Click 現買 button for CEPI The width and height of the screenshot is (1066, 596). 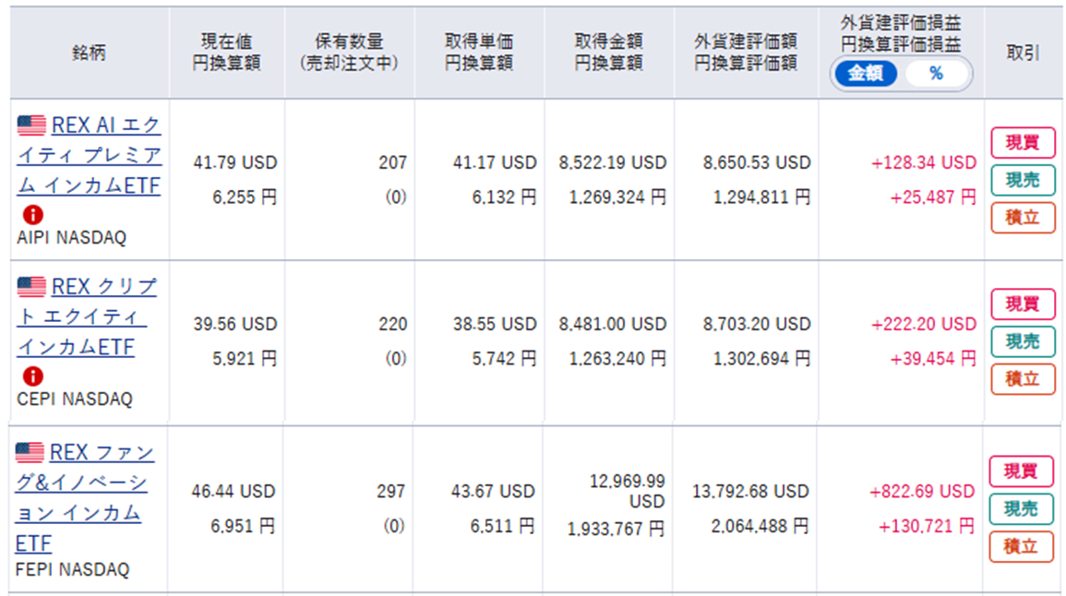[1023, 304]
